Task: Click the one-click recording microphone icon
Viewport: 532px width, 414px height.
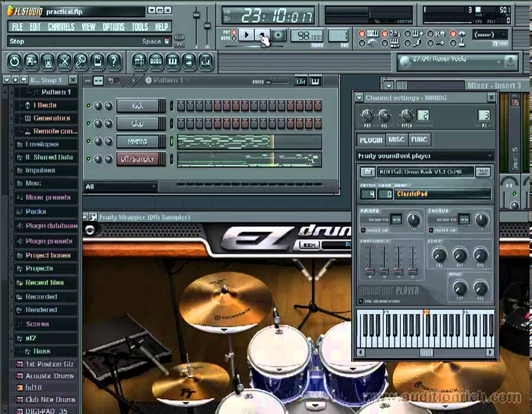Action: [x=81, y=62]
